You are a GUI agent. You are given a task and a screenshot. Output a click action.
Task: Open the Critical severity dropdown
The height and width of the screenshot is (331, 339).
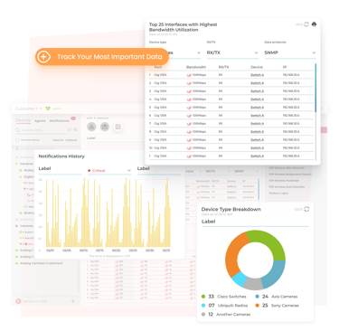pyautogui.click(x=109, y=171)
